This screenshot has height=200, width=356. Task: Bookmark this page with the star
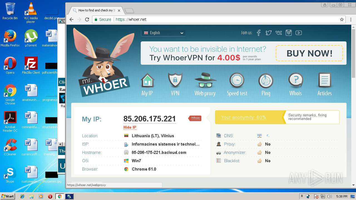pos(342,19)
